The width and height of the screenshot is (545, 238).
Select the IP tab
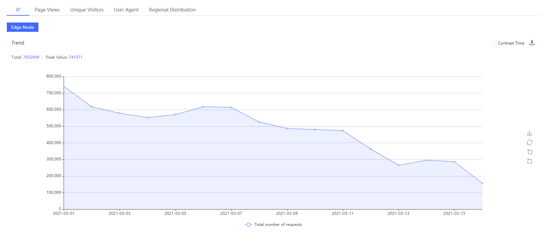18,10
